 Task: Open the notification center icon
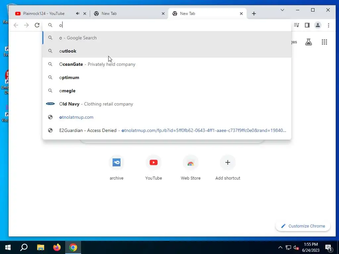click(x=328, y=247)
